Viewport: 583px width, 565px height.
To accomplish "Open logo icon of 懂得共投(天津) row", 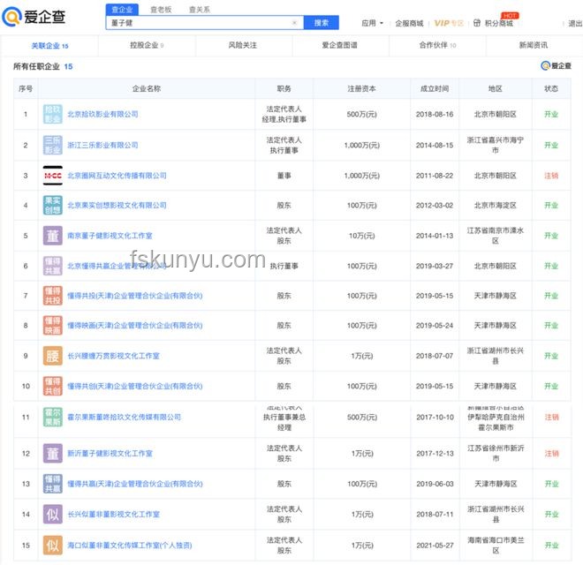I will (52, 296).
